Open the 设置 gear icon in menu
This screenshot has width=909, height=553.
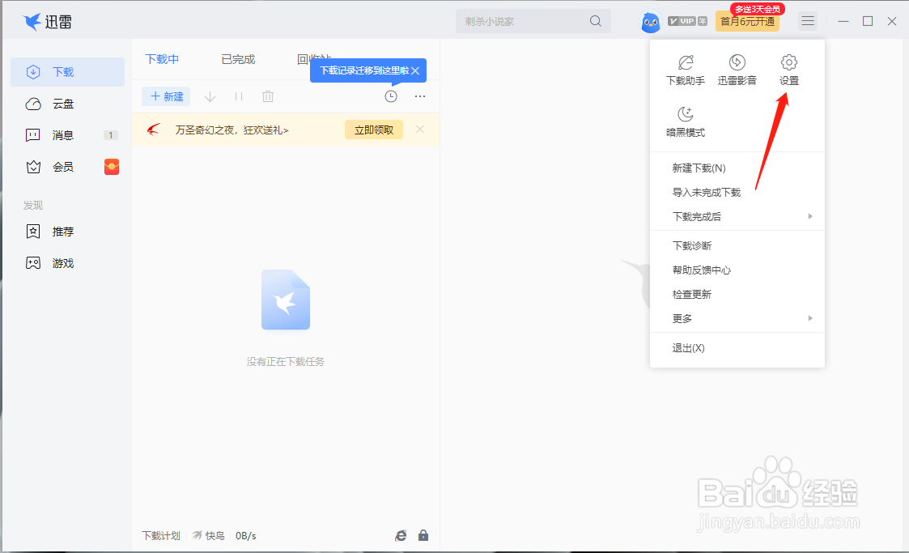point(788,70)
